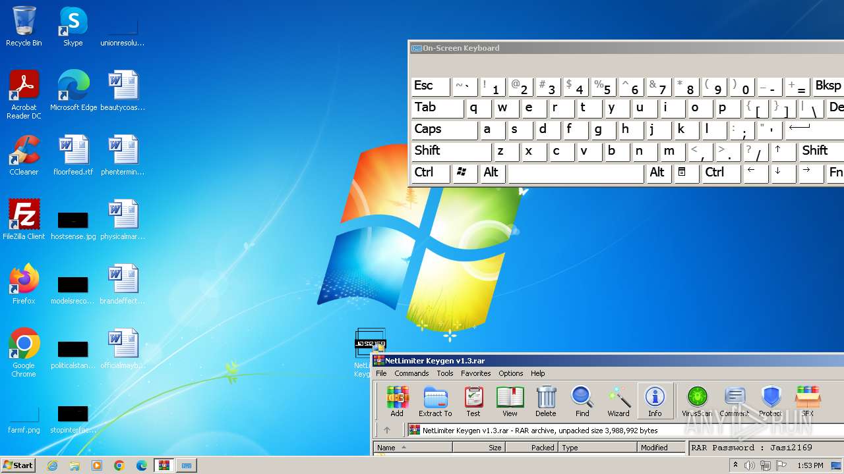Toggle the left Ctrl key
This screenshot has width=844, height=474.
431,173
